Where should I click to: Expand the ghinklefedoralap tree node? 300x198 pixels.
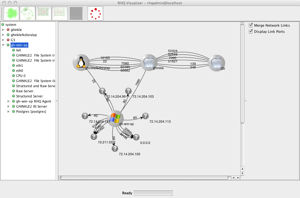3,35
